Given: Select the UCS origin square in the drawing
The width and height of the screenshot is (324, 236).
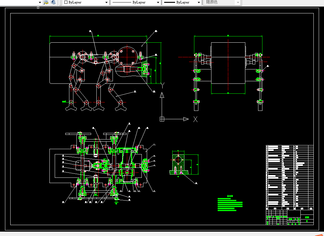Looking at the screenshot, I should click(x=162, y=119).
